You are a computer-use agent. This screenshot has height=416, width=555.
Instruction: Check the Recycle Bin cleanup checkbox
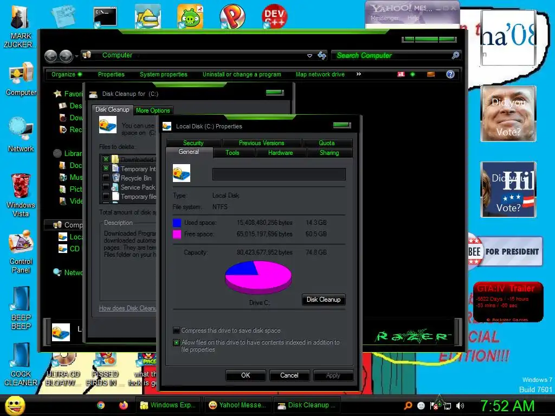[x=106, y=178]
